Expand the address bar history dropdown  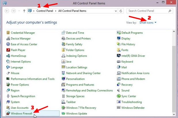116,11
